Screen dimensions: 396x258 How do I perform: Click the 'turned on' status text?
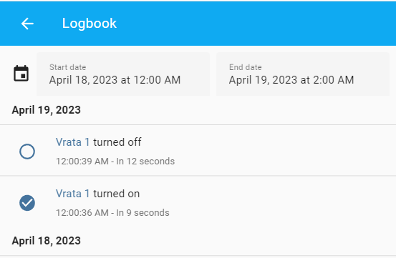117,194
